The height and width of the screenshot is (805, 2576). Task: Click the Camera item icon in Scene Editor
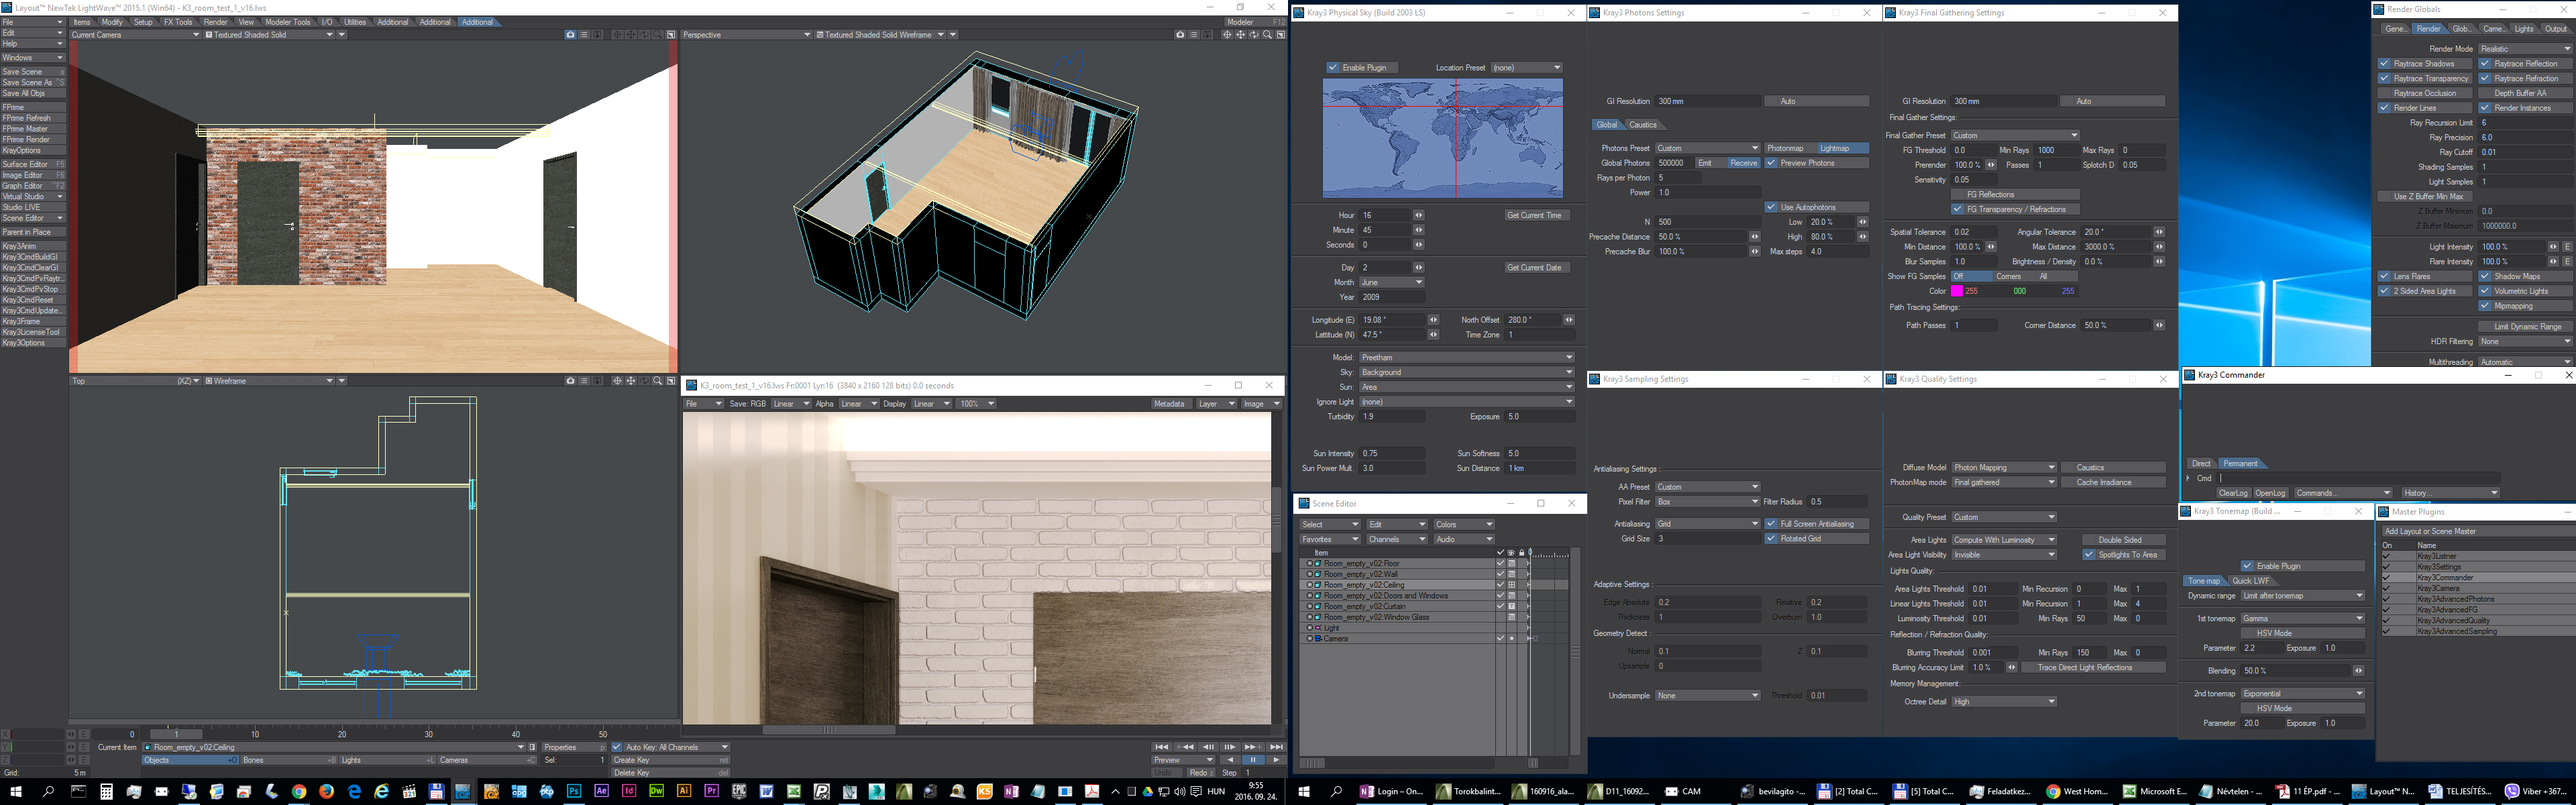pos(1319,638)
